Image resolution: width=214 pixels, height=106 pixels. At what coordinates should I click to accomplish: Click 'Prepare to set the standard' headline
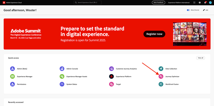(x=92, y=29)
